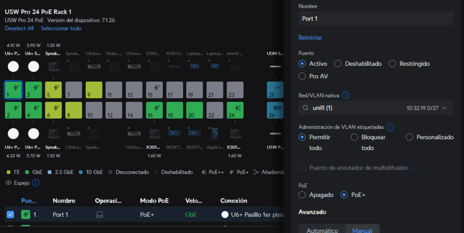
Task: Click info icon next to Espejo
Action: point(36,183)
